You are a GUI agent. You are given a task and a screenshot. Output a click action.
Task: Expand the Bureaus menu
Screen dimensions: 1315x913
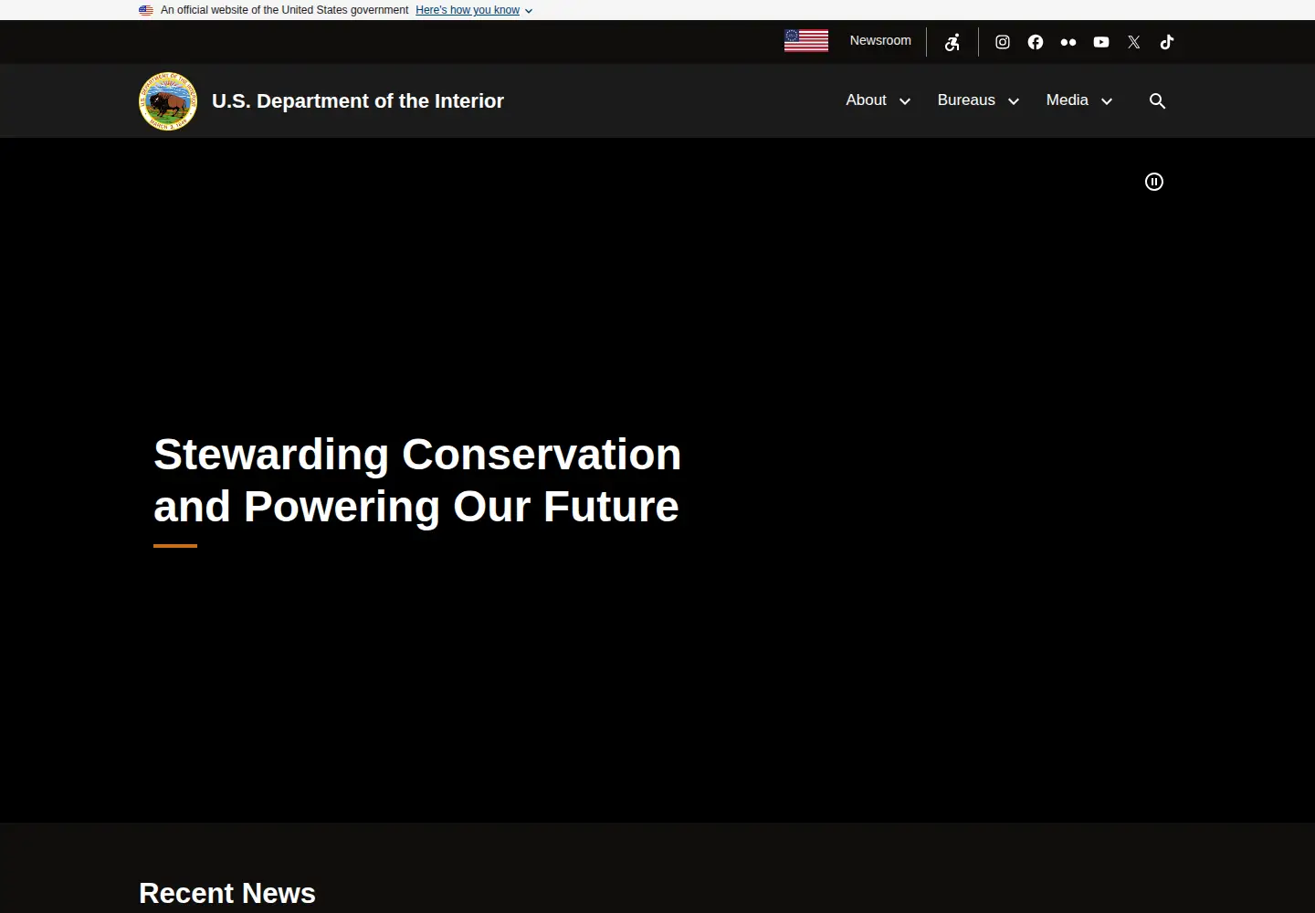click(x=978, y=100)
